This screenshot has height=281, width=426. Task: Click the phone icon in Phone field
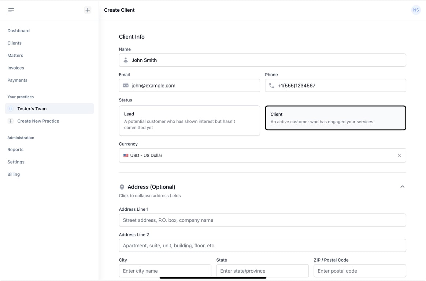point(272,86)
